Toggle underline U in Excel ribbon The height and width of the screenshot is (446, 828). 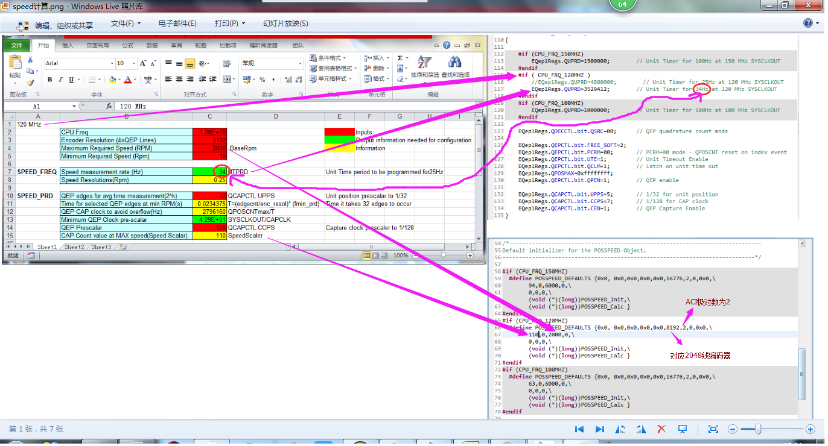click(71, 80)
